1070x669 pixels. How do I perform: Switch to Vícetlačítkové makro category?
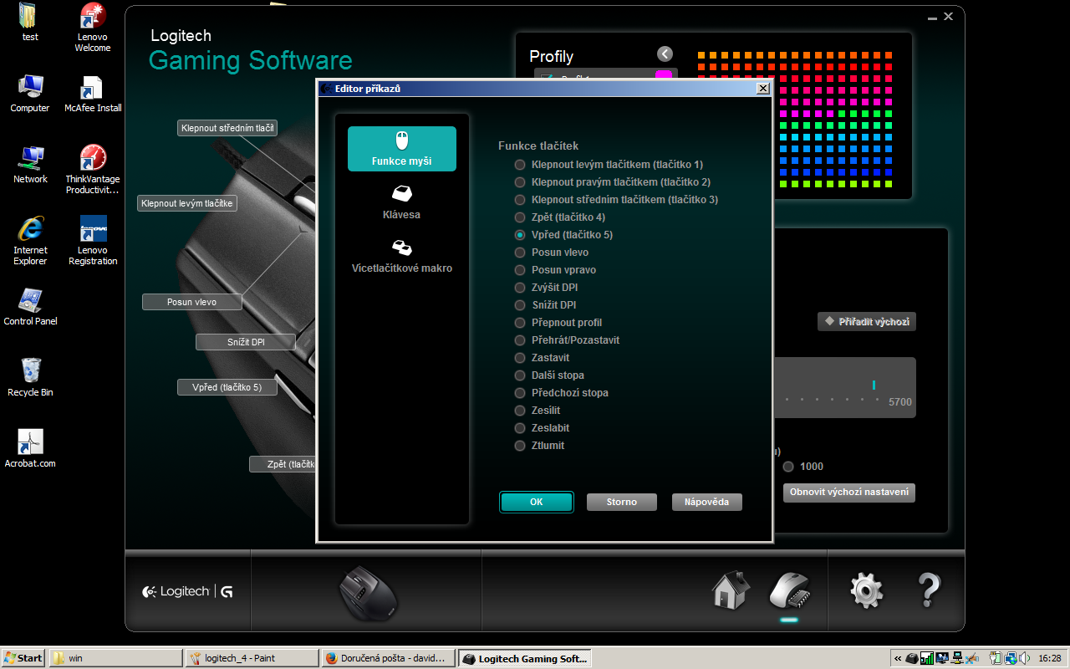tap(402, 257)
